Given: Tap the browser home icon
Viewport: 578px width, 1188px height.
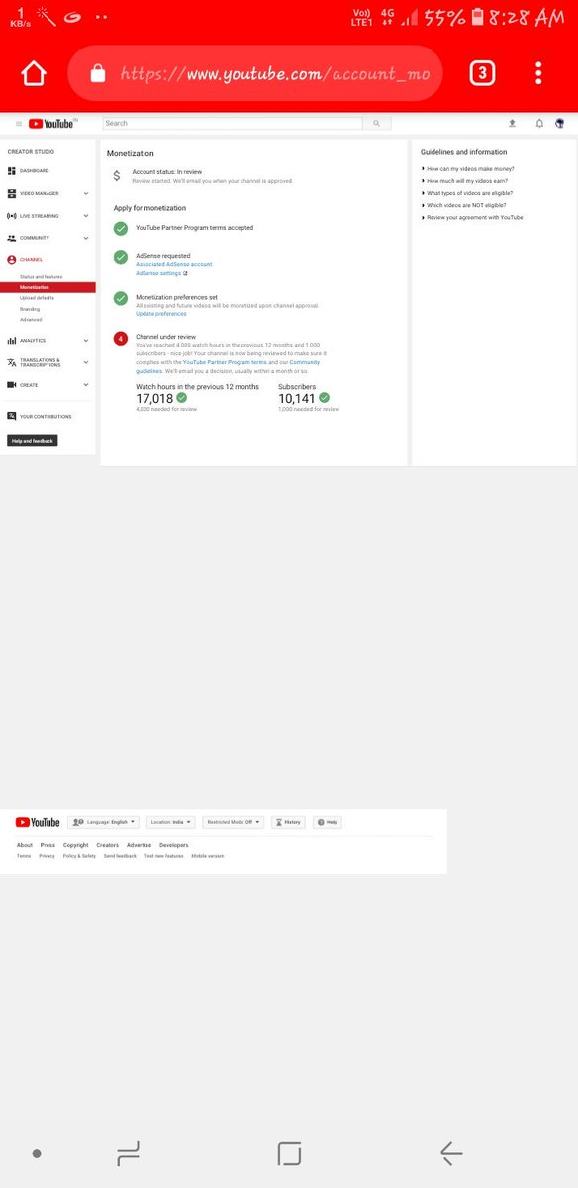Looking at the screenshot, I should (33, 73).
